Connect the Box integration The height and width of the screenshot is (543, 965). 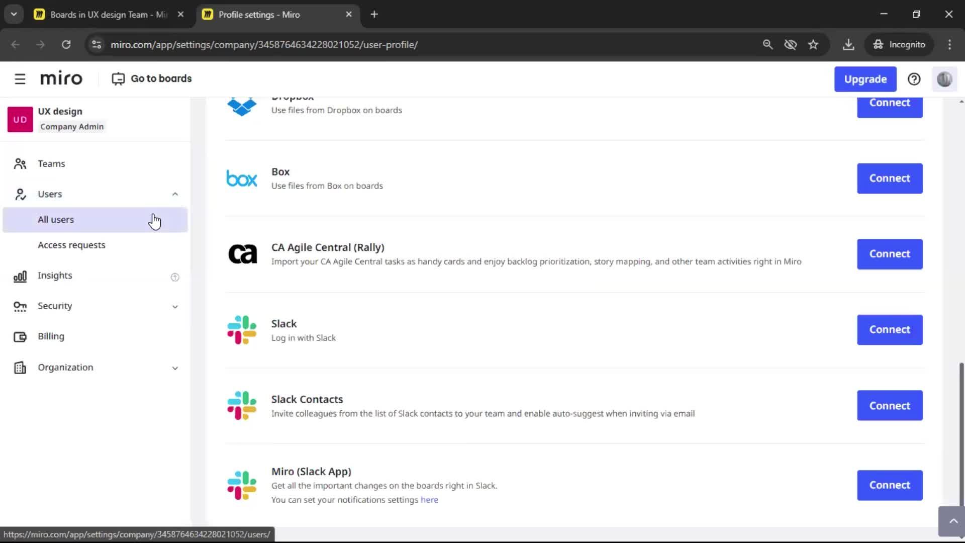[x=890, y=178]
